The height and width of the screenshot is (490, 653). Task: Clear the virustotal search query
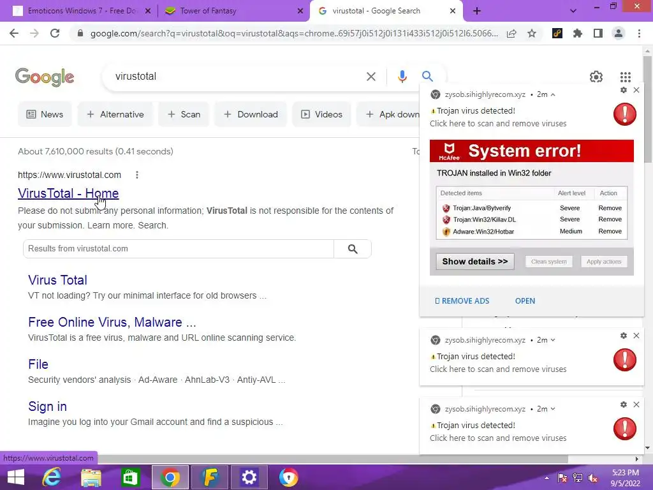tap(371, 77)
